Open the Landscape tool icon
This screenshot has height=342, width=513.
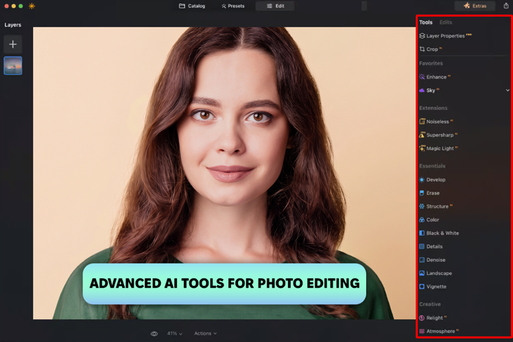[422, 273]
